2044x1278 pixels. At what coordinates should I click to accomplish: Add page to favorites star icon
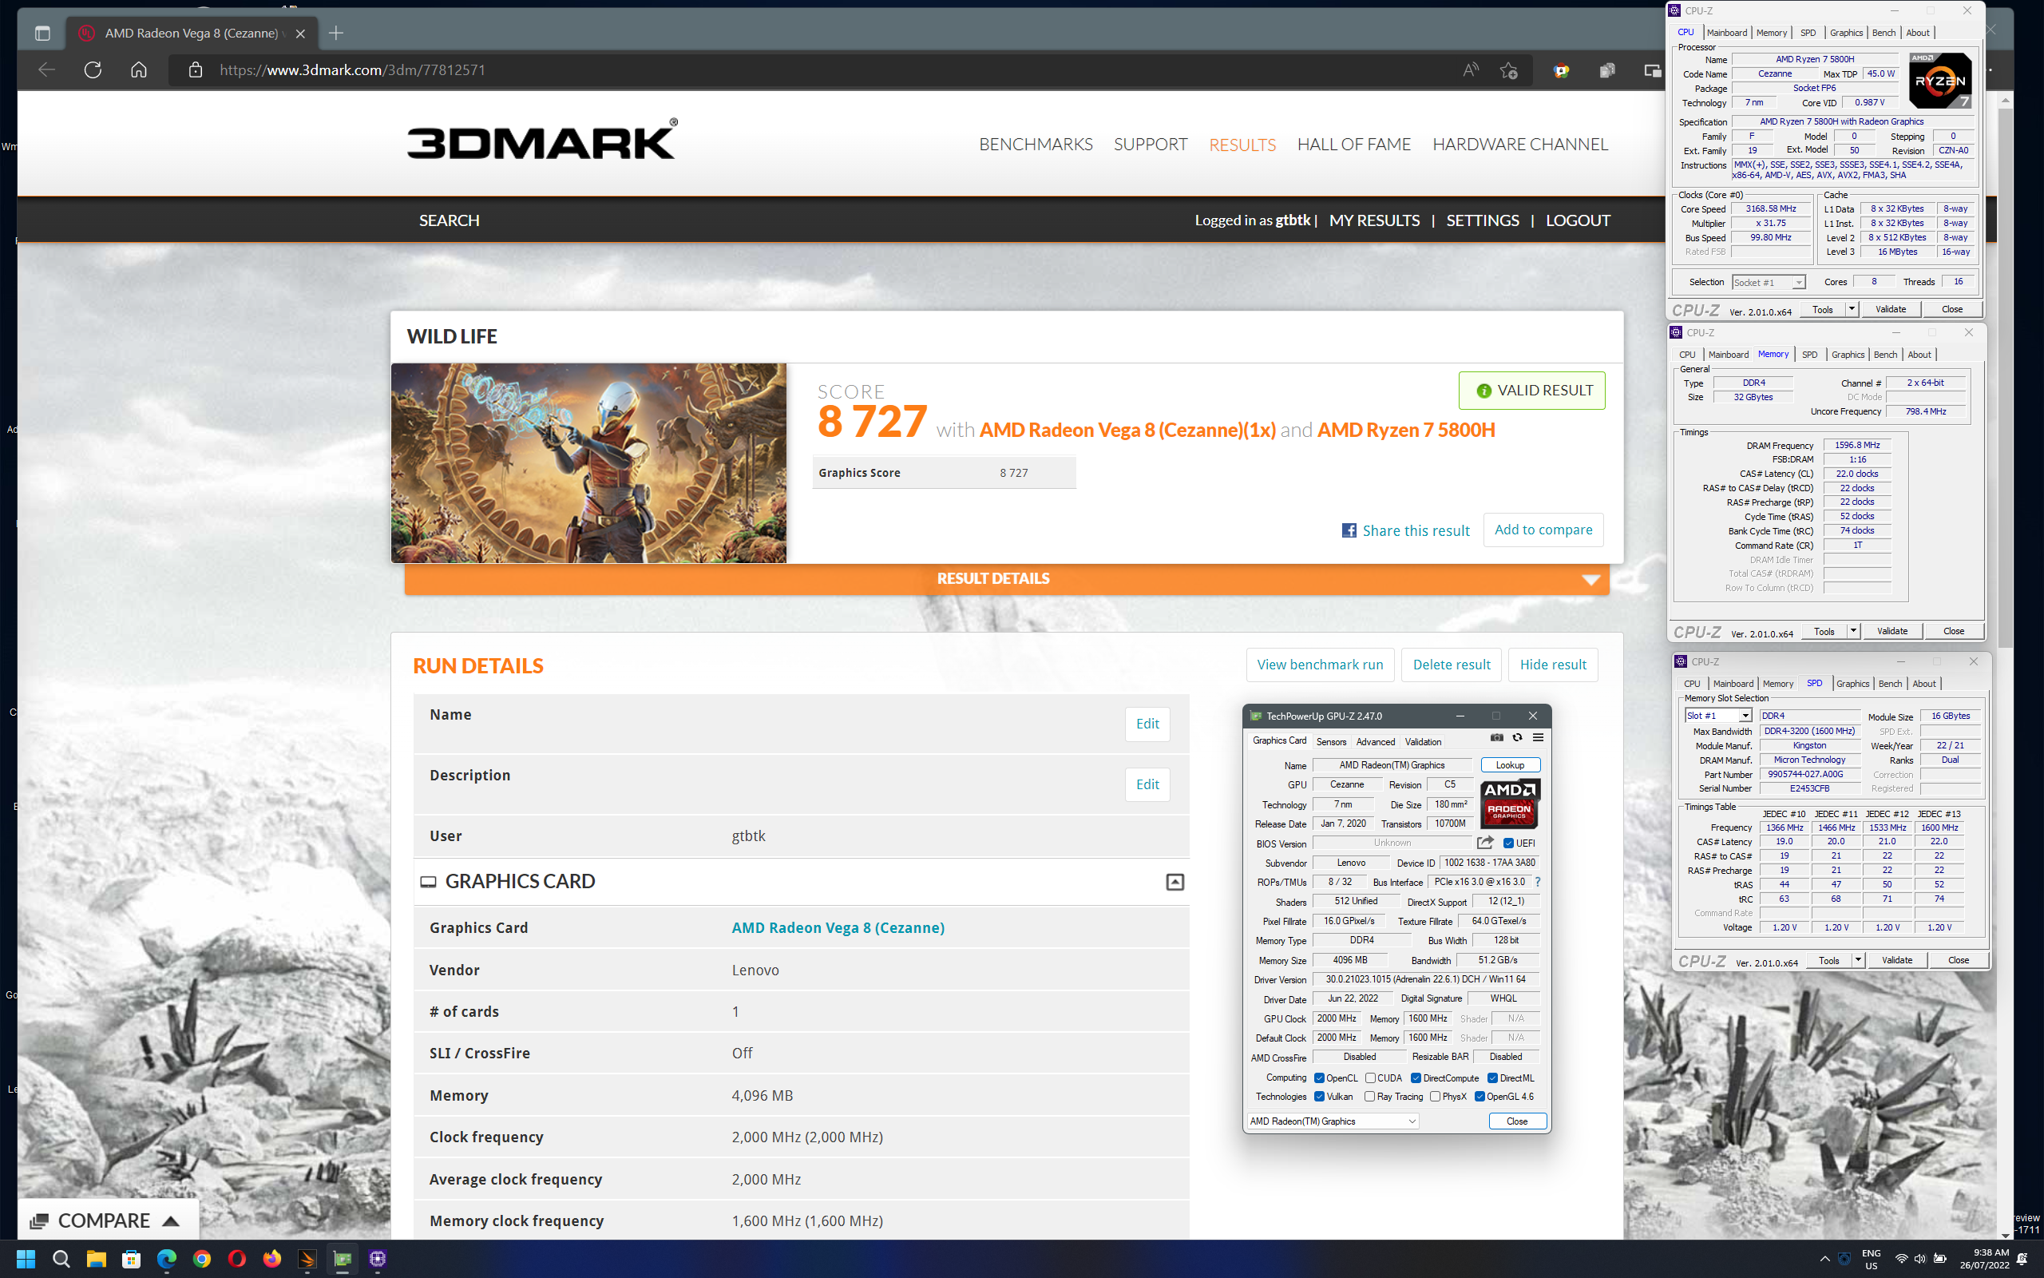tap(1508, 70)
